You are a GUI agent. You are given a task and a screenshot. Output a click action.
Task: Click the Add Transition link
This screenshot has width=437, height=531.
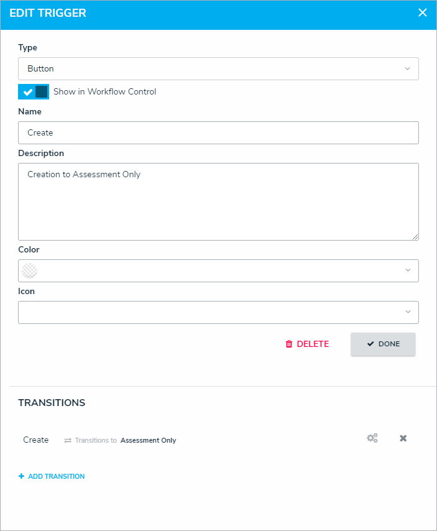56,476
